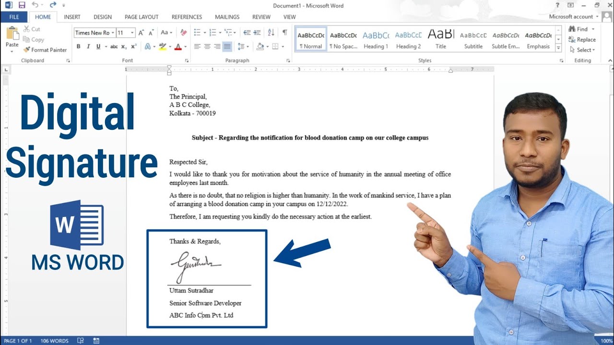Switch to the DESIGN ribbon tab
This screenshot has width=614, height=345.
coord(103,17)
